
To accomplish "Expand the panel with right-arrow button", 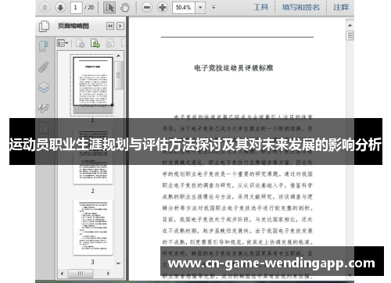I will pyautogui.click(x=120, y=26).
